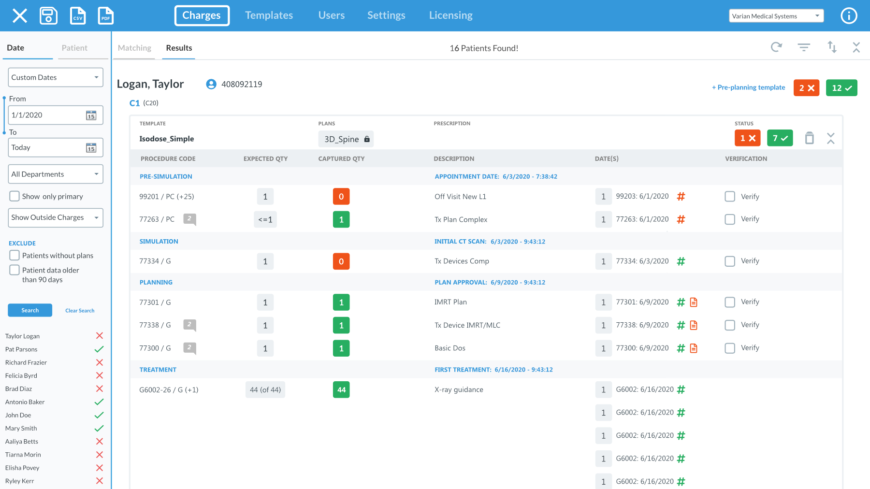Select patient Pat Parsons in list
870x489 pixels.
pyautogui.click(x=54, y=349)
